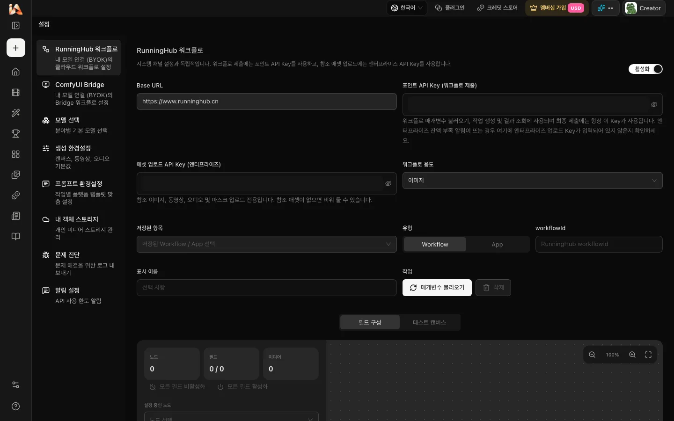This screenshot has height=421, width=674.
Task: Click the 멤버십 가입 button
Action: coord(557,8)
